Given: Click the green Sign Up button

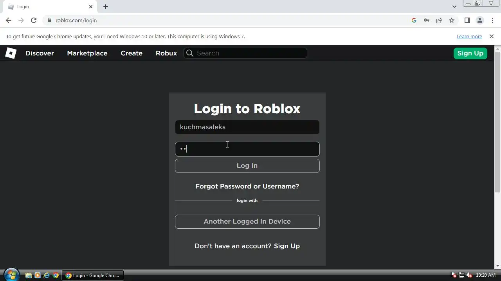Looking at the screenshot, I should pos(470,53).
